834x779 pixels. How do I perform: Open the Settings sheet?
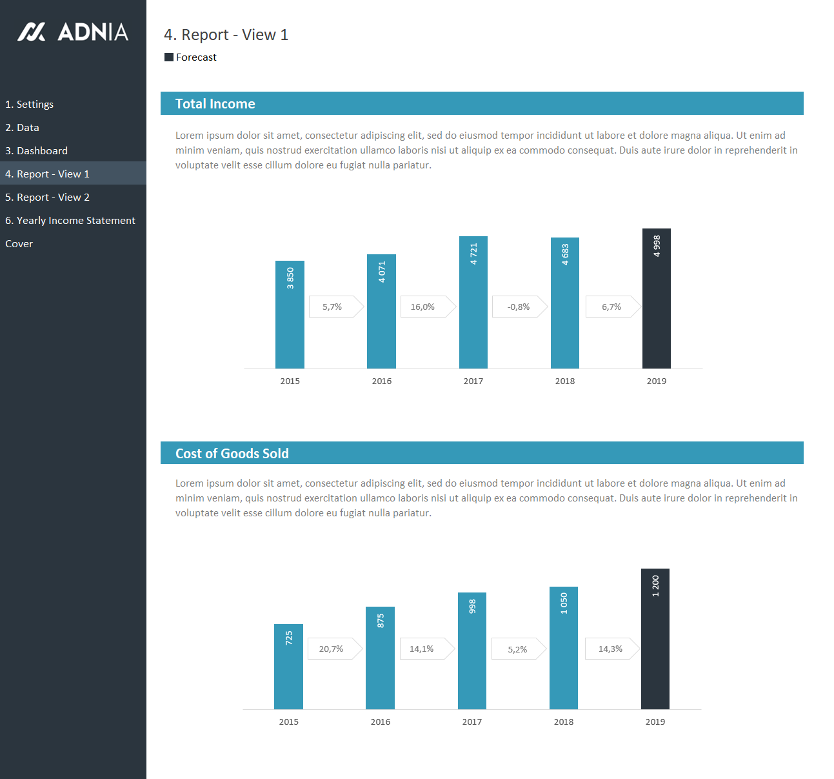point(30,105)
